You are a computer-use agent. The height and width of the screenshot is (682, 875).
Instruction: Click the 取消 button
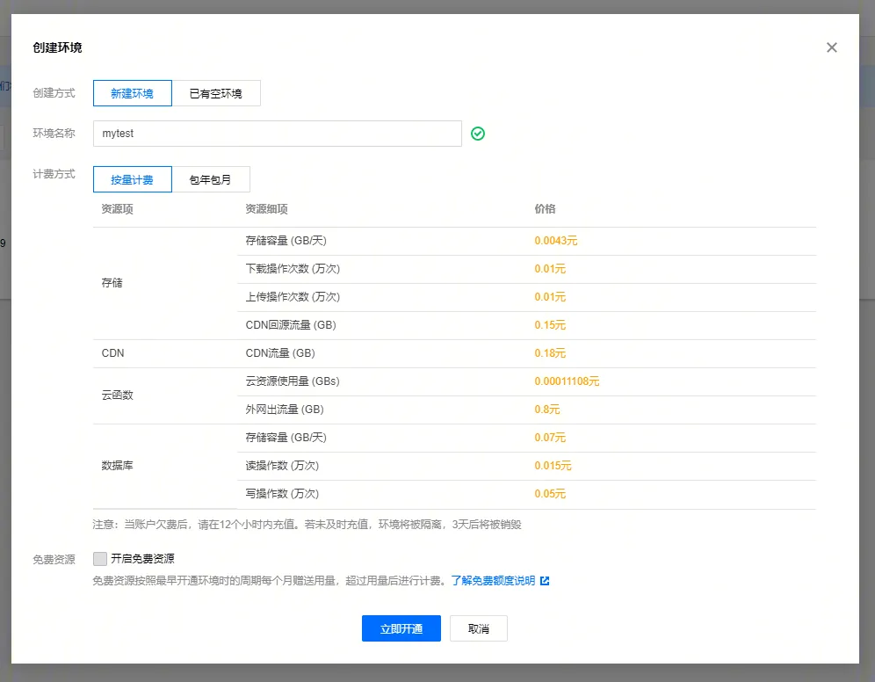(x=478, y=628)
